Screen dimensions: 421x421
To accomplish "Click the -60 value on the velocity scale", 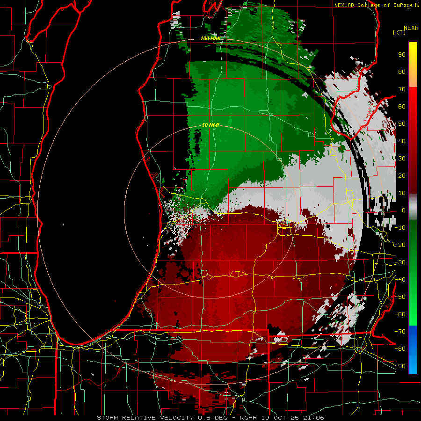I will point(400,314).
